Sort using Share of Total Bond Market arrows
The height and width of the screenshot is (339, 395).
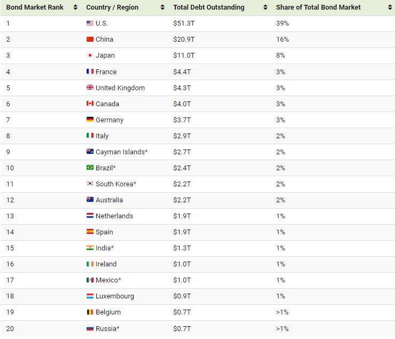(389, 7)
